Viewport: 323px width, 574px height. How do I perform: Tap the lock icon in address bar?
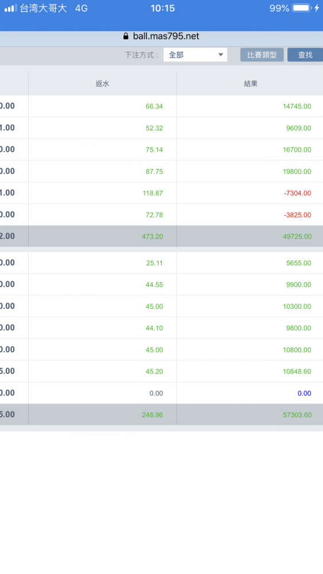(126, 36)
